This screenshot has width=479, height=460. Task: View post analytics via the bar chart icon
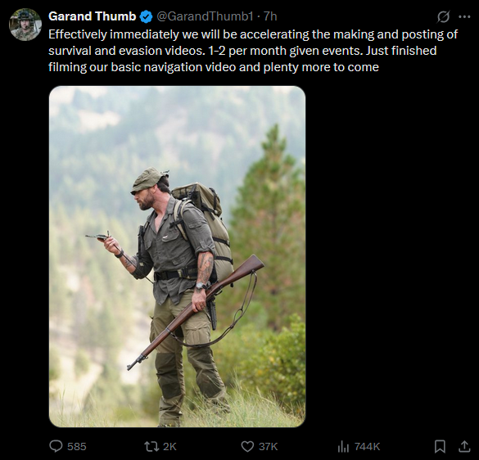tap(343, 447)
